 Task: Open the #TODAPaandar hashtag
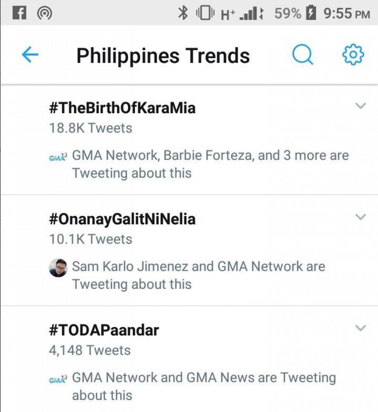[x=104, y=330]
